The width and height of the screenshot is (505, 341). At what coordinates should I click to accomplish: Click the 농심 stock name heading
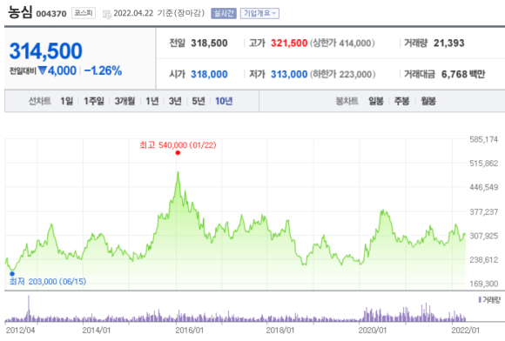tap(20, 12)
